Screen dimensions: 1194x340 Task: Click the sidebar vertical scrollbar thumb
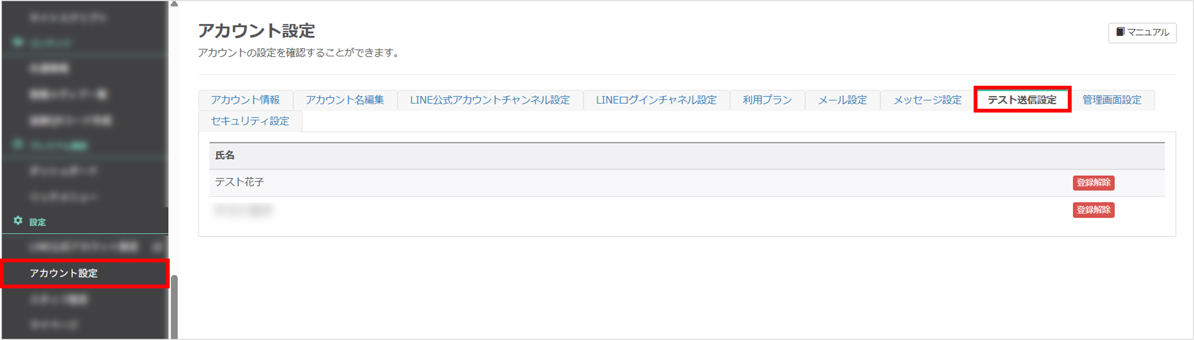[174, 307]
